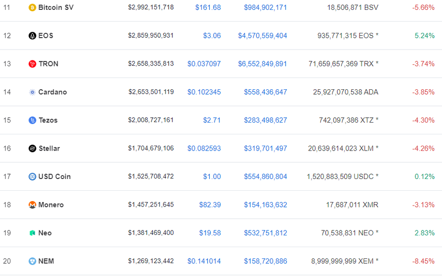This screenshot has width=442, height=280.
Task: Open the Stellar name link
Action: coord(49,148)
